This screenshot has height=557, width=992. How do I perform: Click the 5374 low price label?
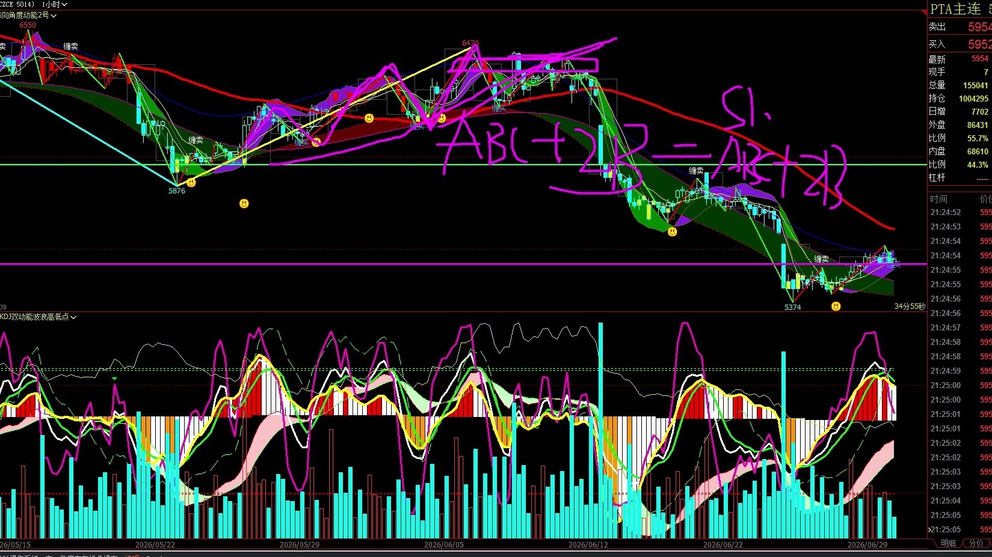tap(792, 307)
